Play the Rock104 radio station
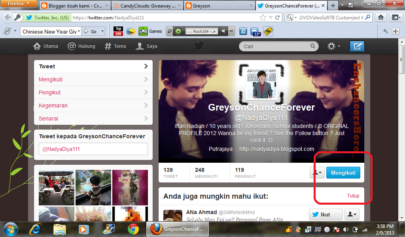Screen dimensions: 405x237 pos(178,31)
